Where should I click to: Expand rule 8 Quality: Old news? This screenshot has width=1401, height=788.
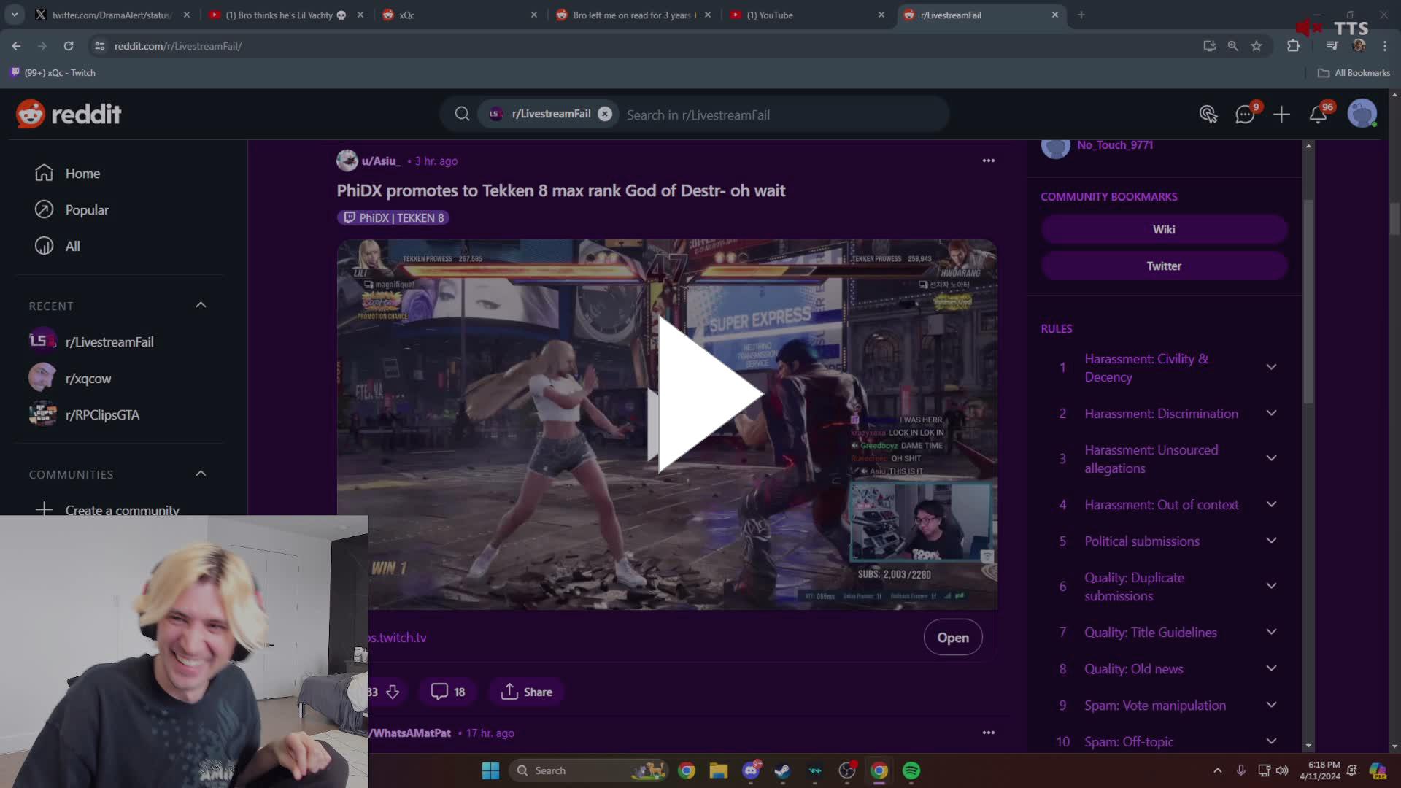pyautogui.click(x=1271, y=668)
